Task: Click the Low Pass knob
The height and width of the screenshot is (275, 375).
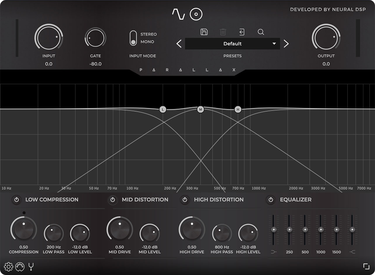Action: coord(54,234)
